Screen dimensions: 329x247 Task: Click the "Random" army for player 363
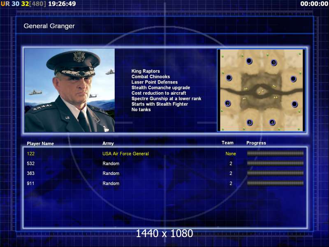(x=111, y=173)
